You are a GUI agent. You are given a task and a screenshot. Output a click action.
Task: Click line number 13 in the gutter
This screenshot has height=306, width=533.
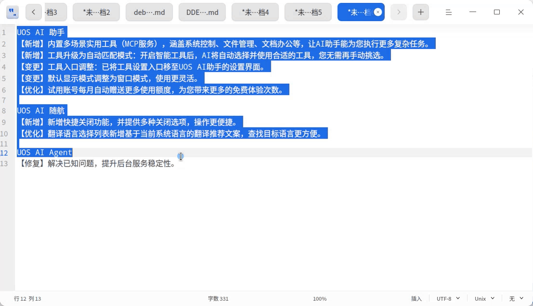pos(4,164)
